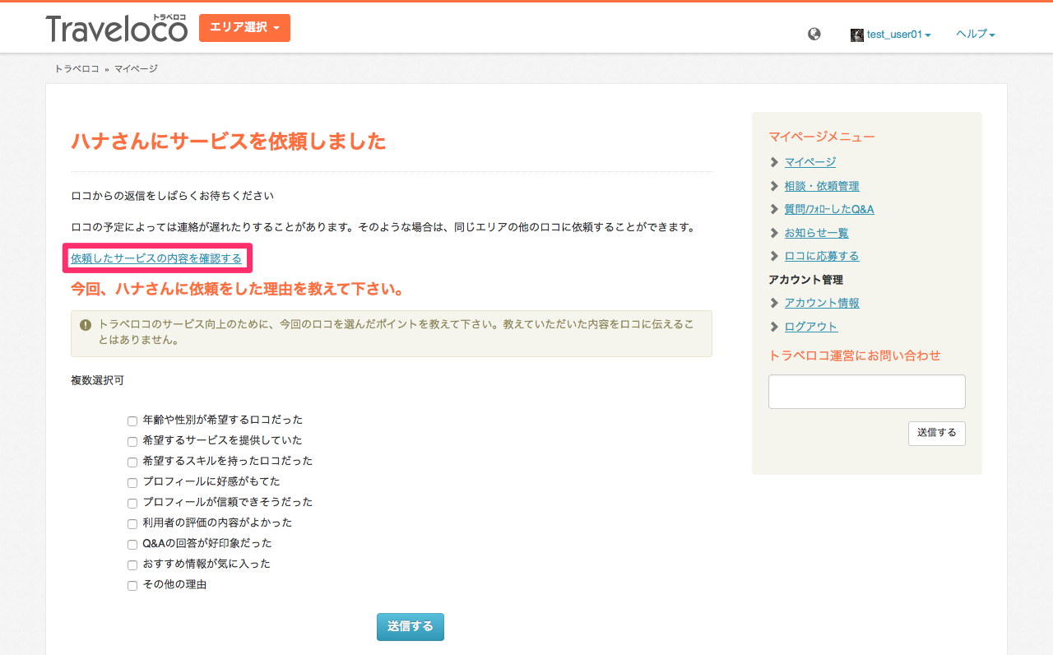
Task: Click the test_user01 avatar thumbnail
Action: click(857, 35)
